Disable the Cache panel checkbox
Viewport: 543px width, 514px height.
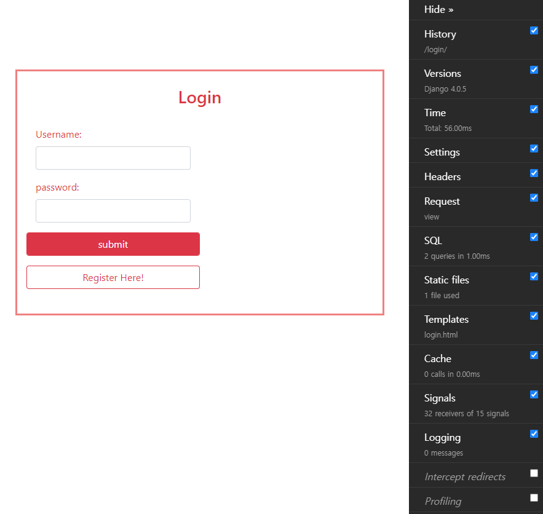click(534, 355)
